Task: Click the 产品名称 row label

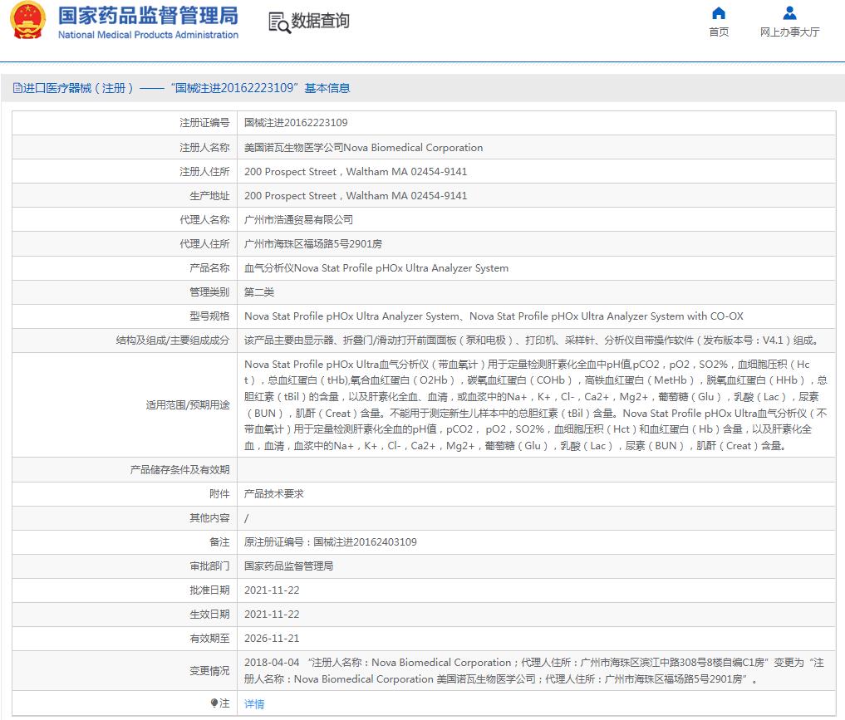Action: click(209, 267)
